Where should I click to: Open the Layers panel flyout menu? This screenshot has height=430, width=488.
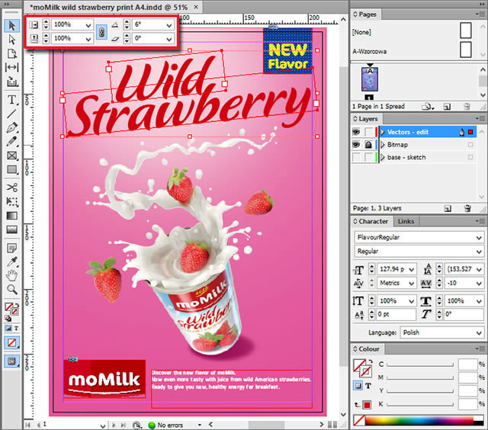click(x=481, y=118)
